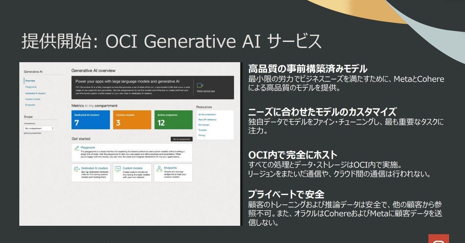Open the Workshops resource link
This screenshot has width=465, height=243.
click(204, 125)
